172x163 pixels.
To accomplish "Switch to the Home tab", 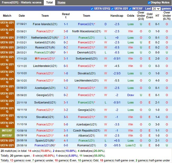I will (61, 3).
